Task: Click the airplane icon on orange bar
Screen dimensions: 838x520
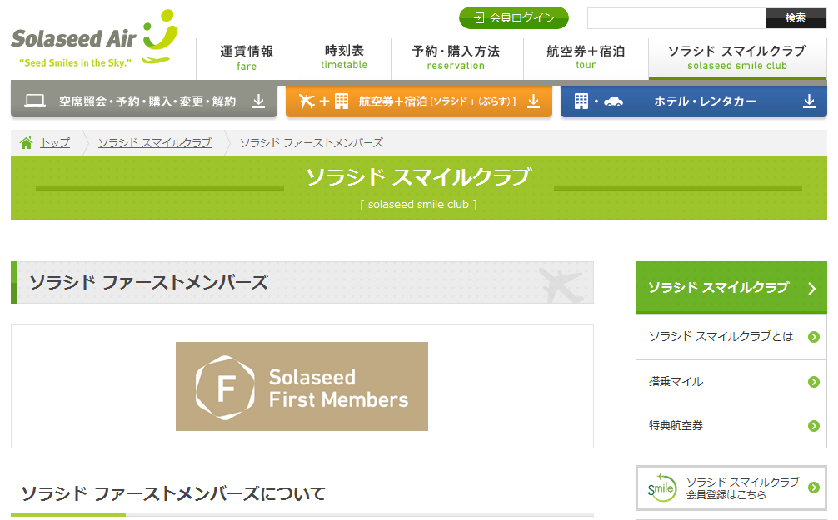Action: click(307, 101)
